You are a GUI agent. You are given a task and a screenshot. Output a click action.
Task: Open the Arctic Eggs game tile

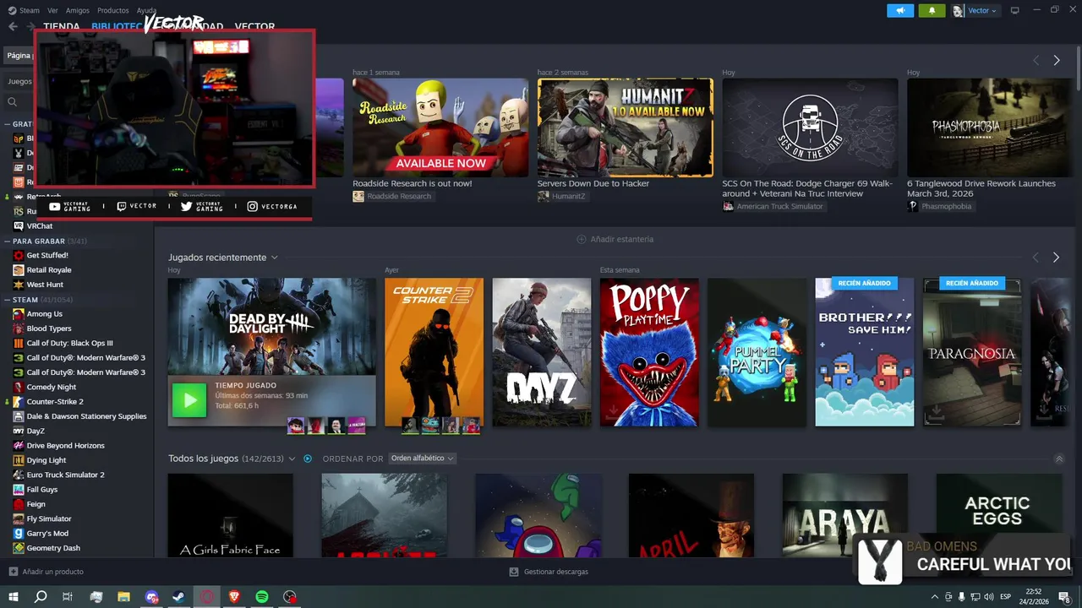997,515
